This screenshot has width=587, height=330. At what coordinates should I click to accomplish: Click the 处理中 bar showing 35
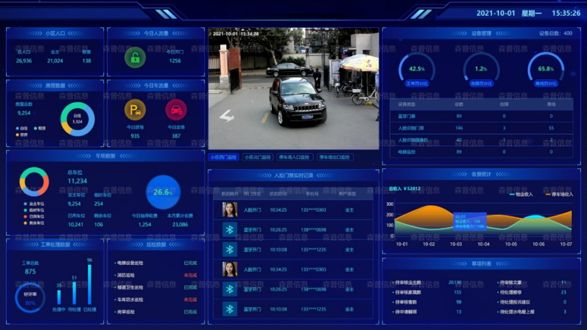[59, 297]
